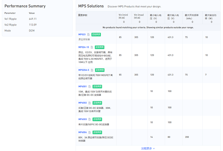
Task: Click the 正在供货 badge on MP024-10
Action: [x=100, y=47]
